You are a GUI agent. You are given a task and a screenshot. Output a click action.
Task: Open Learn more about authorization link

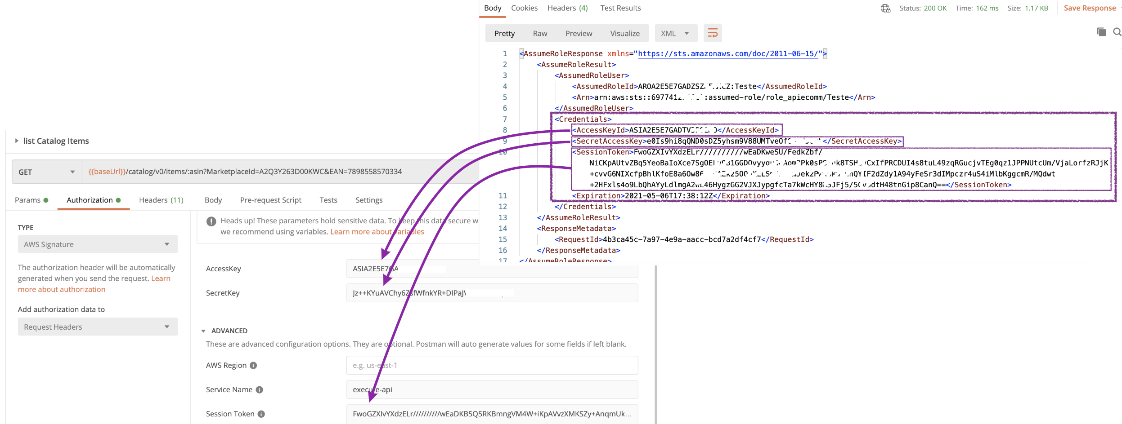tap(94, 284)
